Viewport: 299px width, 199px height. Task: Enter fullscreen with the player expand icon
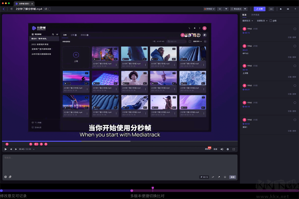[234, 149]
